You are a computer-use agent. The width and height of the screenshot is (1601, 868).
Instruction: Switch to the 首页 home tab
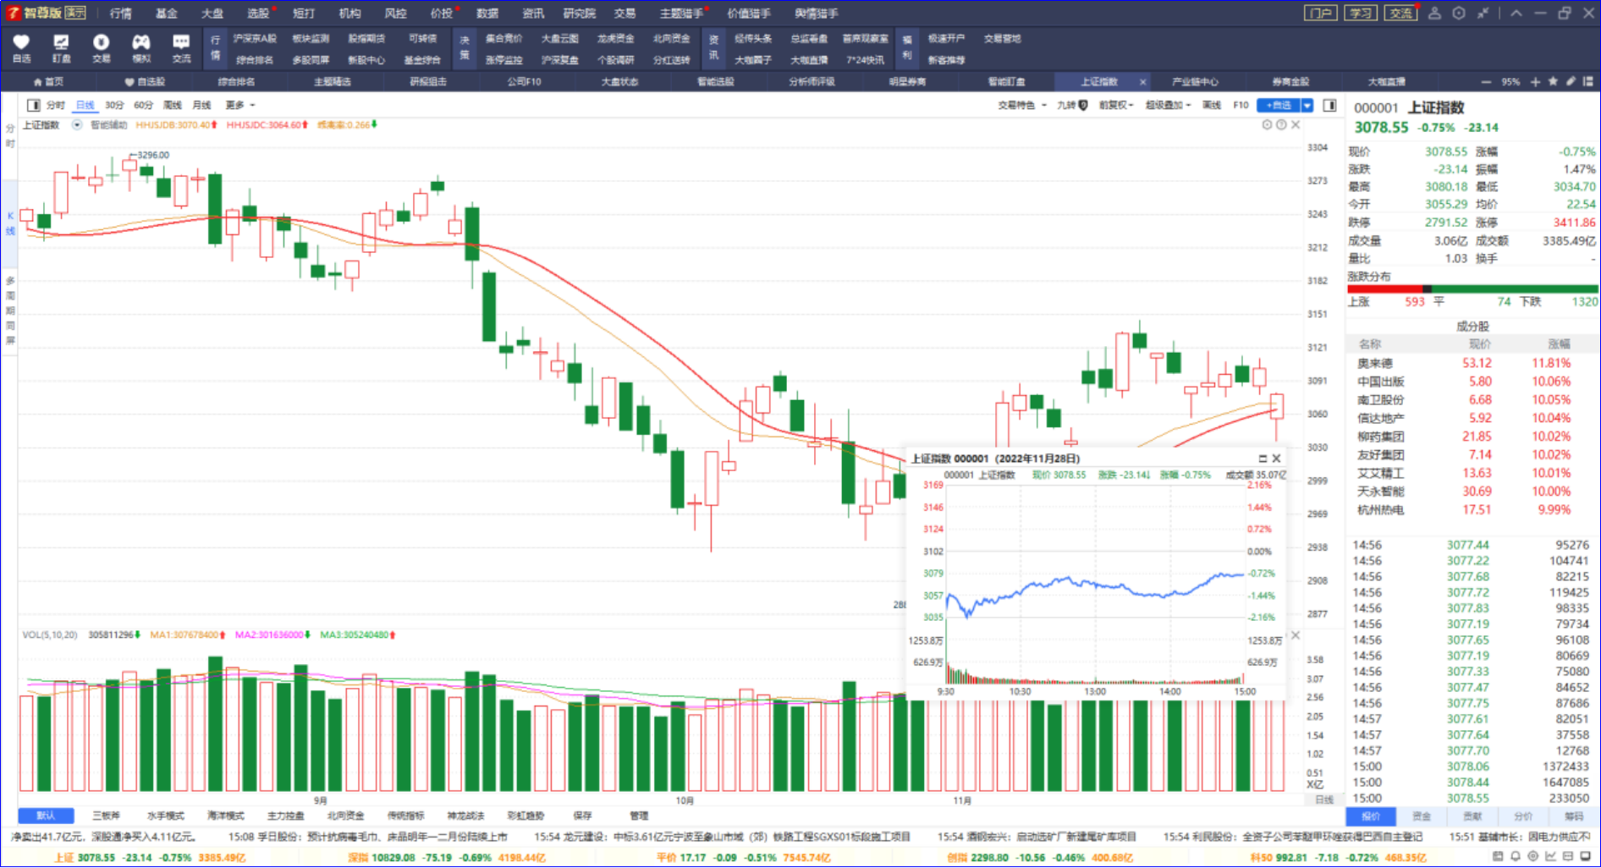(x=48, y=82)
